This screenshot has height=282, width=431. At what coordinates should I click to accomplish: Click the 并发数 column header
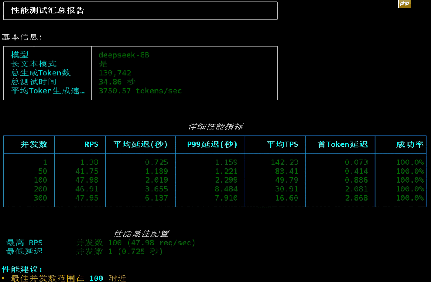[x=28, y=144]
